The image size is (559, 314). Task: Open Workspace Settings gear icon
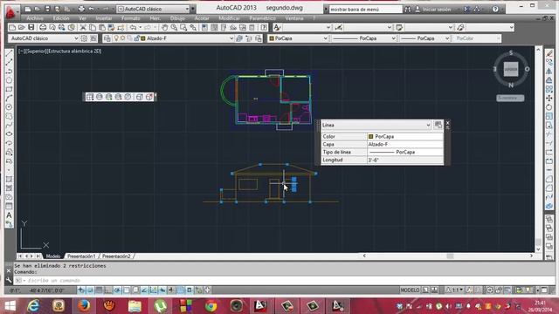(x=84, y=38)
